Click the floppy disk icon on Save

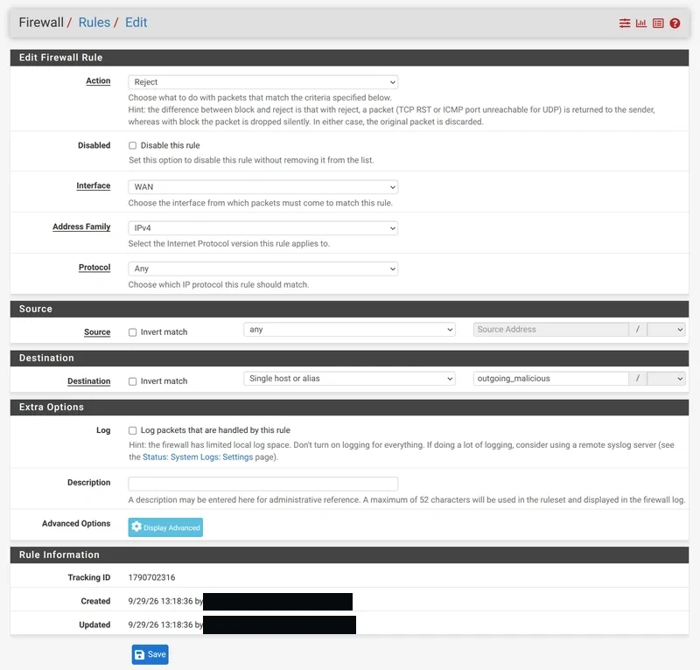click(140, 654)
